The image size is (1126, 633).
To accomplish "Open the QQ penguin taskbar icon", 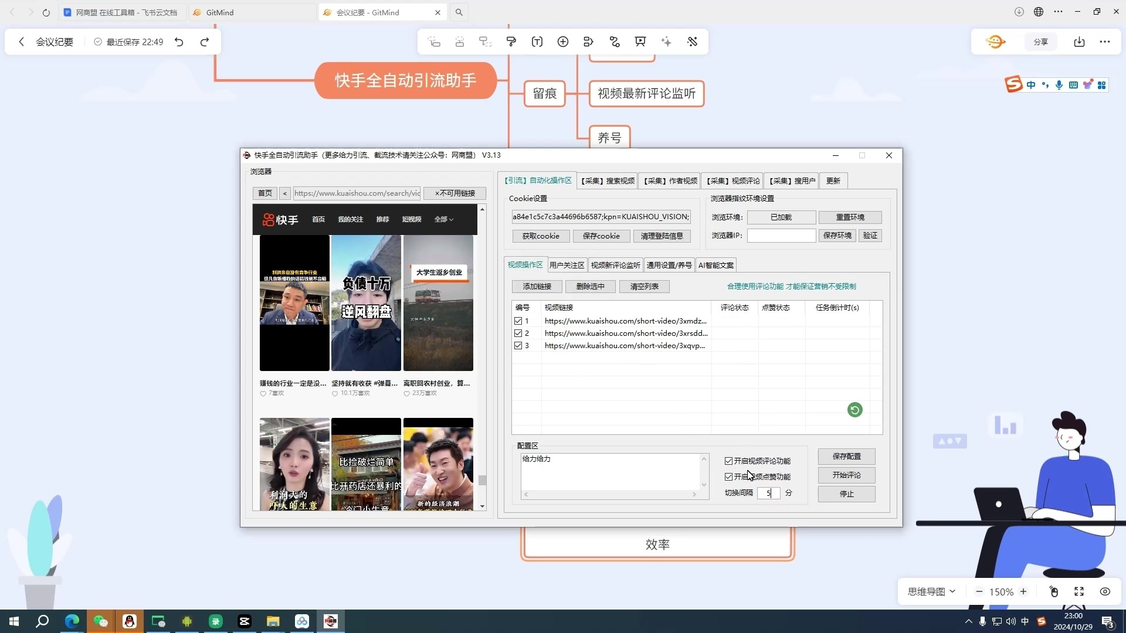I will coord(130,621).
